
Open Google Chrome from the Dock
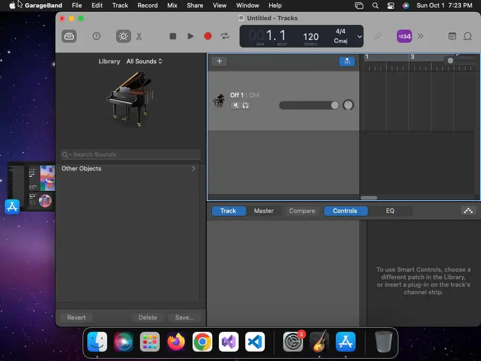tap(202, 342)
